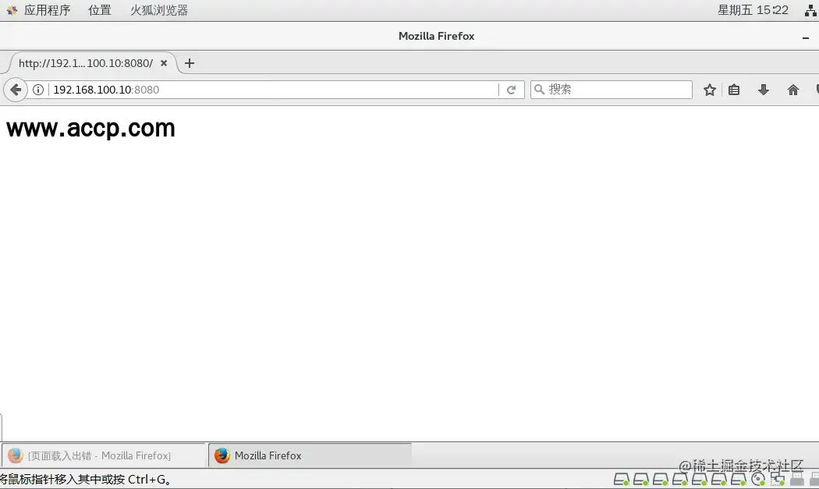Open the network status icon in top panel
The width and height of the screenshot is (819, 489).
(810, 10)
